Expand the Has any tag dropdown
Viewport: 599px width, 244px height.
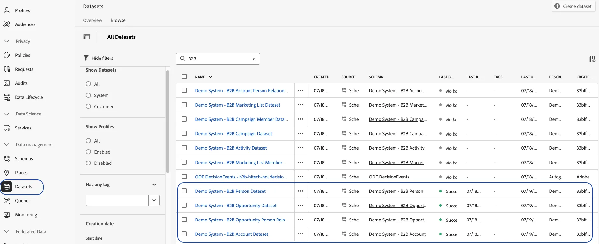154,185
